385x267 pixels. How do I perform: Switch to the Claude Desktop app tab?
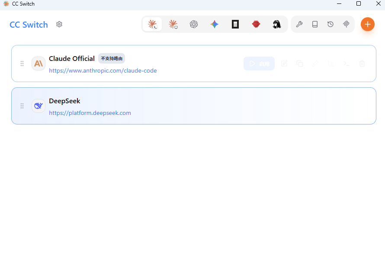click(x=173, y=24)
